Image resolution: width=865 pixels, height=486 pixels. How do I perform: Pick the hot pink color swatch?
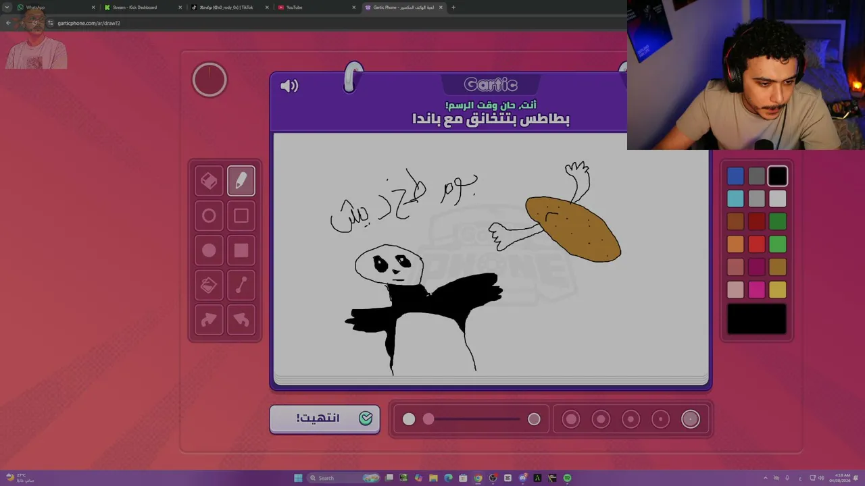click(x=757, y=290)
